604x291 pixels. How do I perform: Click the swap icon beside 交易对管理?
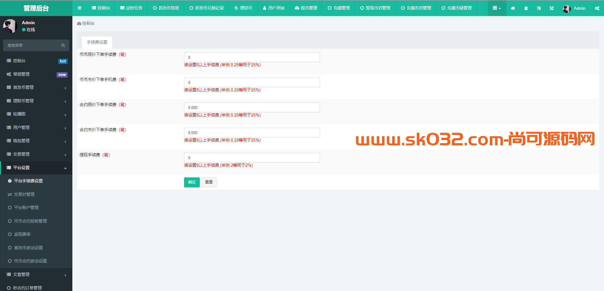coord(10,195)
